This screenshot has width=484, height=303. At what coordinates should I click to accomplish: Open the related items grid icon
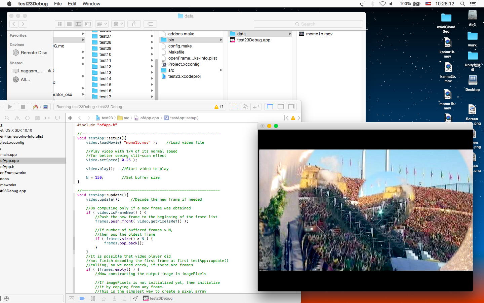(70, 118)
